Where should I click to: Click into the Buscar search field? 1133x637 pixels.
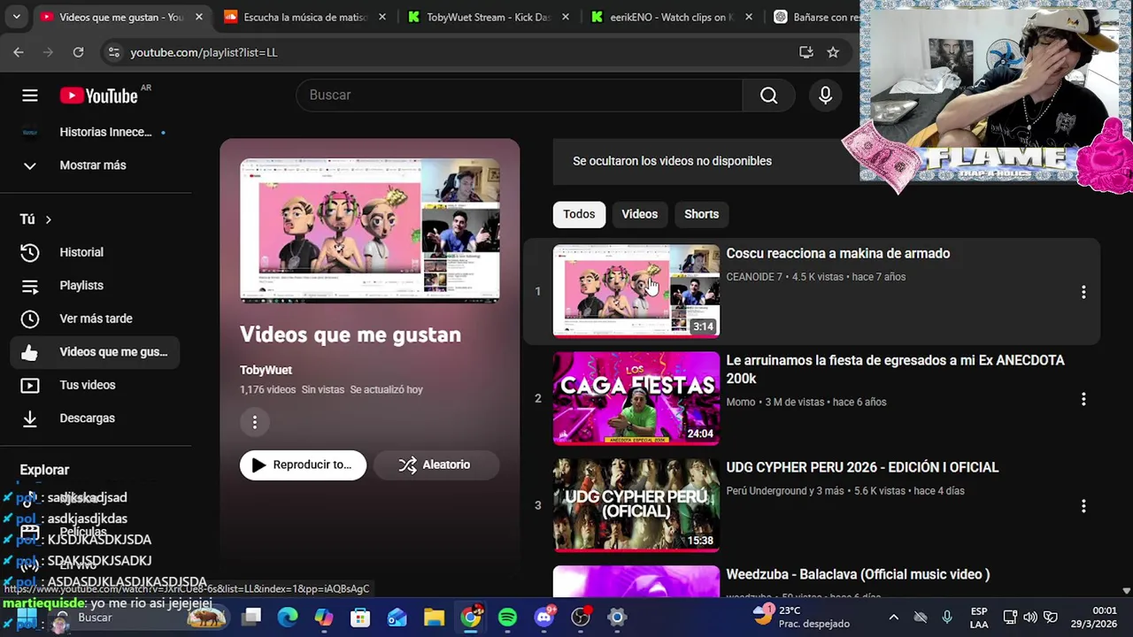[x=520, y=96]
